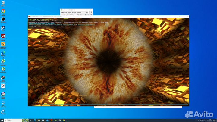Open the GPU-Z hamburger menu icon
The image size is (217, 122).
tap(91, 12)
